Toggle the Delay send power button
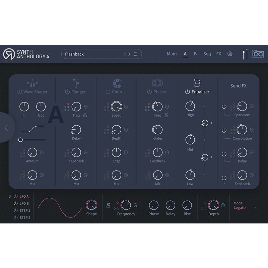 point(224,154)
